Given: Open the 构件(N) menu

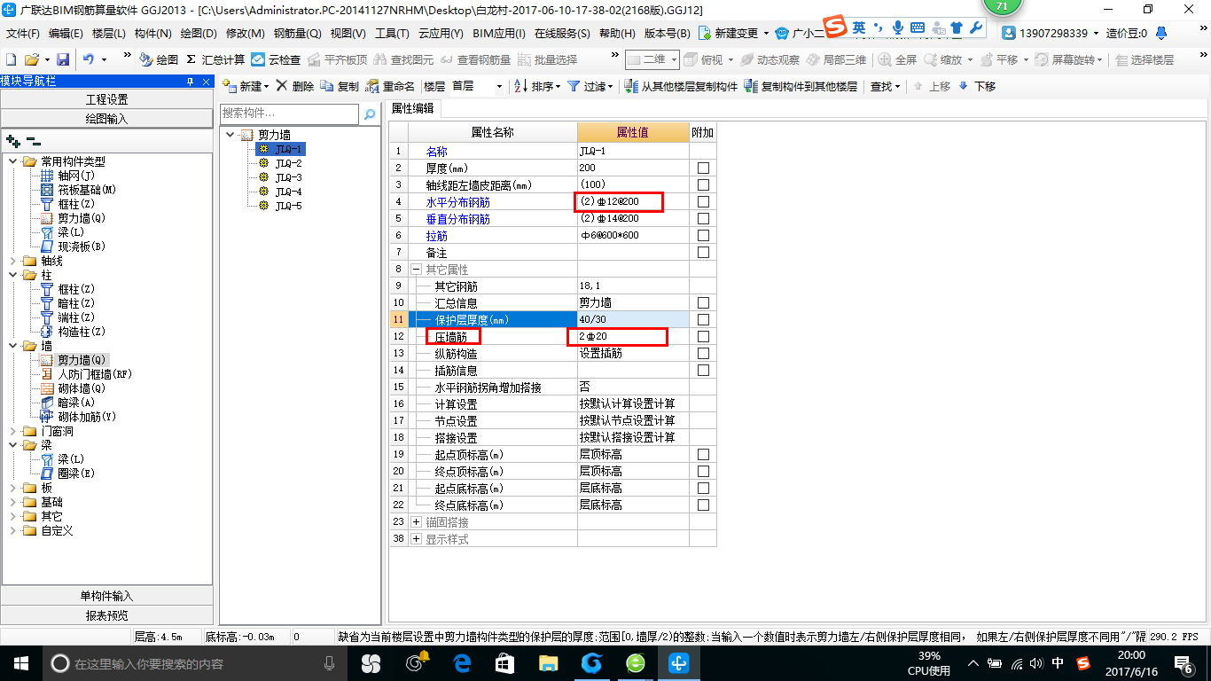Looking at the screenshot, I should [x=152, y=33].
